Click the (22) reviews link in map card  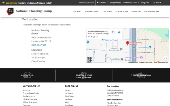click(x=94, y=36)
